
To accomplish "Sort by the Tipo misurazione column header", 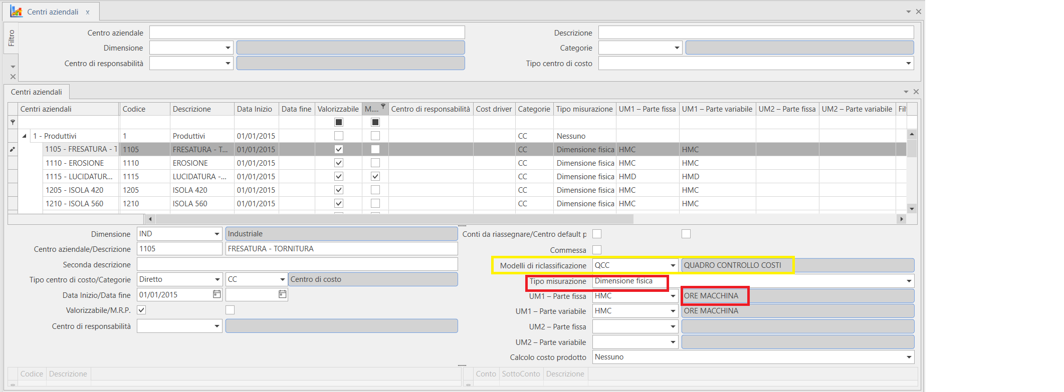I will 584,109.
